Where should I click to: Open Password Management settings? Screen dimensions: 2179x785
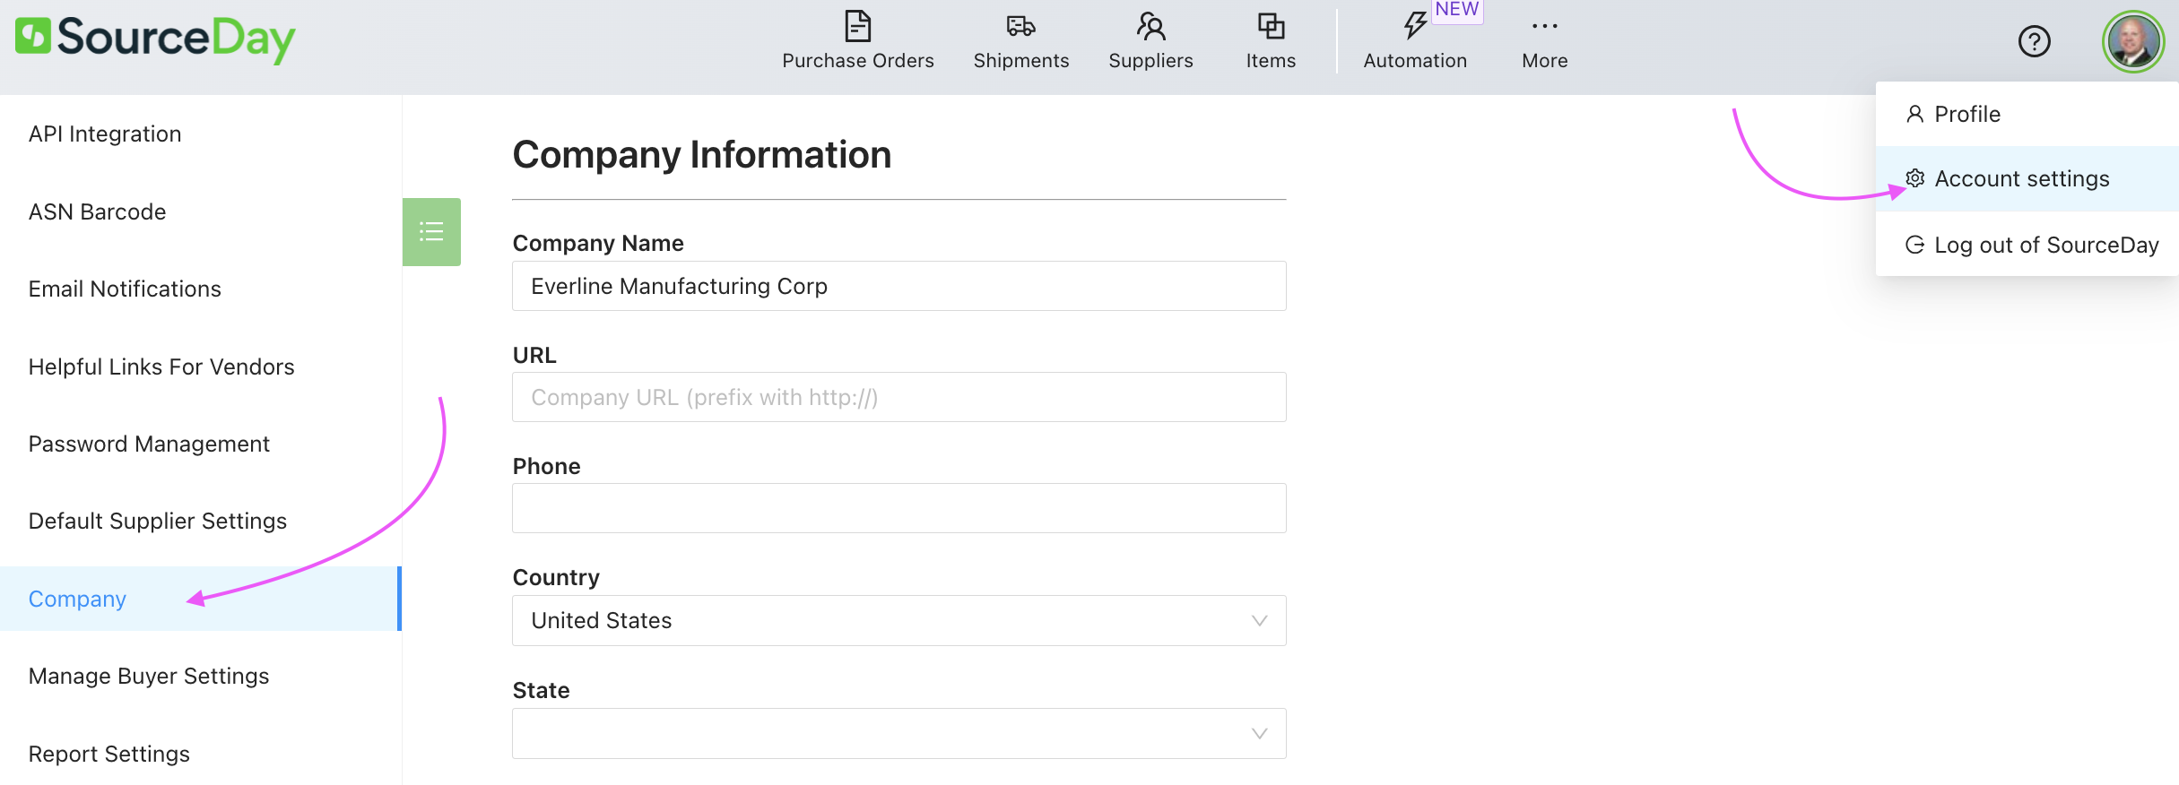click(149, 444)
